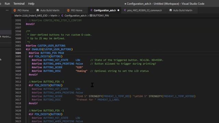
Task: Open the Run menu
Action: coord(7,4)
